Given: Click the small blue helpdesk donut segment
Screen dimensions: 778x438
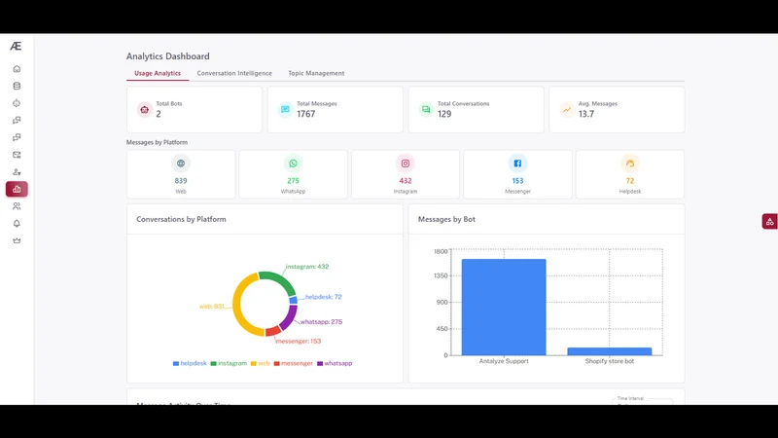Looking at the screenshot, I should pyautogui.click(x=294, y=300).
